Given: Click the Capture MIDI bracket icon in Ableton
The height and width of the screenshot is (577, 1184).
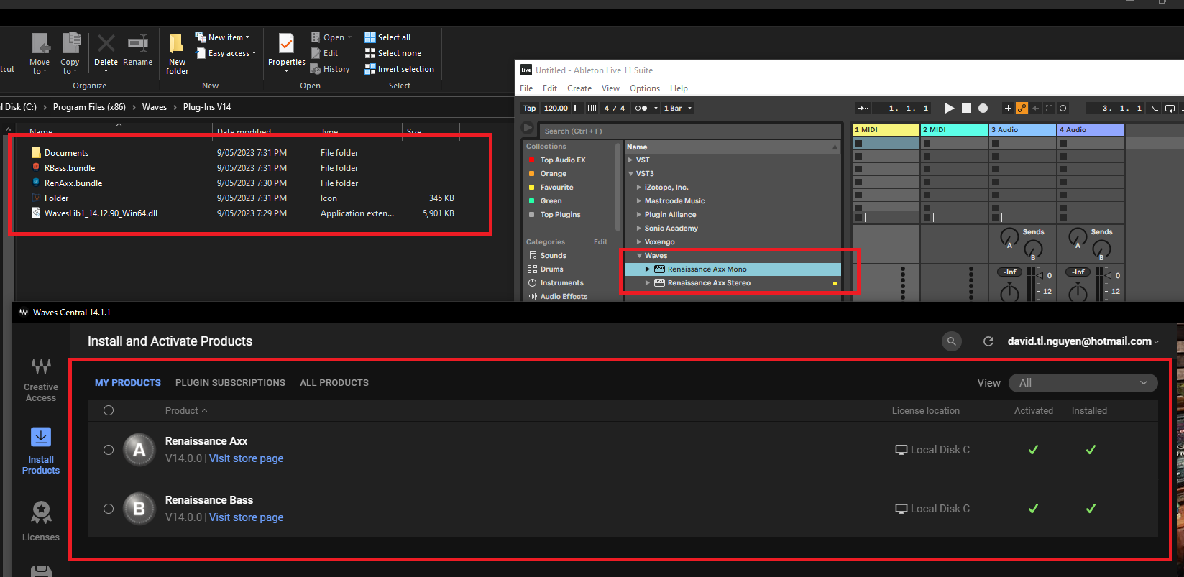Looking at the screenshot, I should pos(1050,109).
